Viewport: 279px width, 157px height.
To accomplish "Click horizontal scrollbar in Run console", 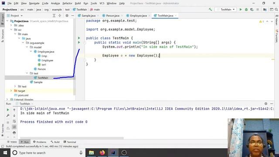I will (71, 138).
